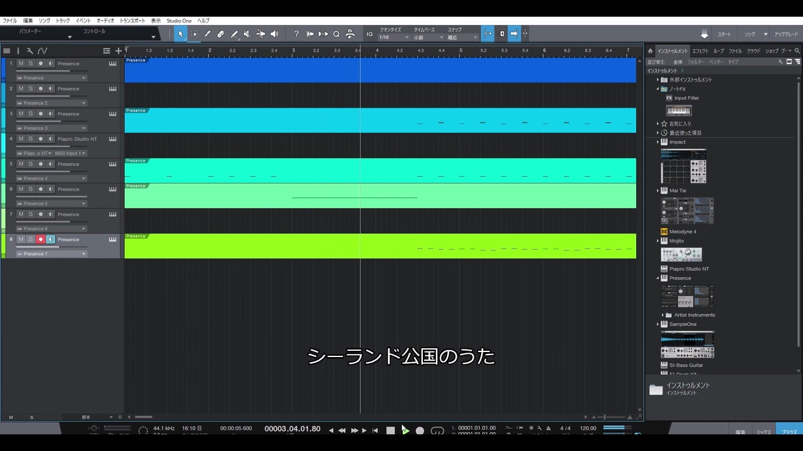Mute track 1 Presence
The height and width of the screenshot is (451, 803).
pos(21,63)
